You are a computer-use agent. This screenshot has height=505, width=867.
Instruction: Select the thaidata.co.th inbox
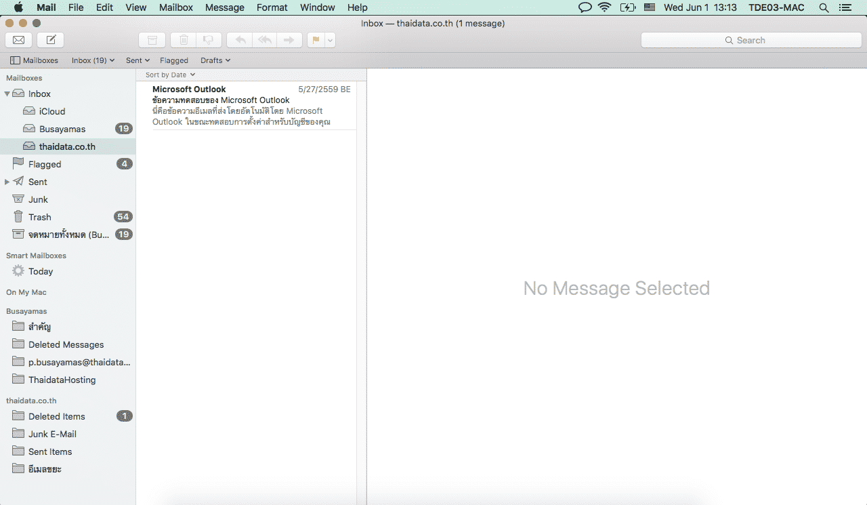[x=68, y=146]
